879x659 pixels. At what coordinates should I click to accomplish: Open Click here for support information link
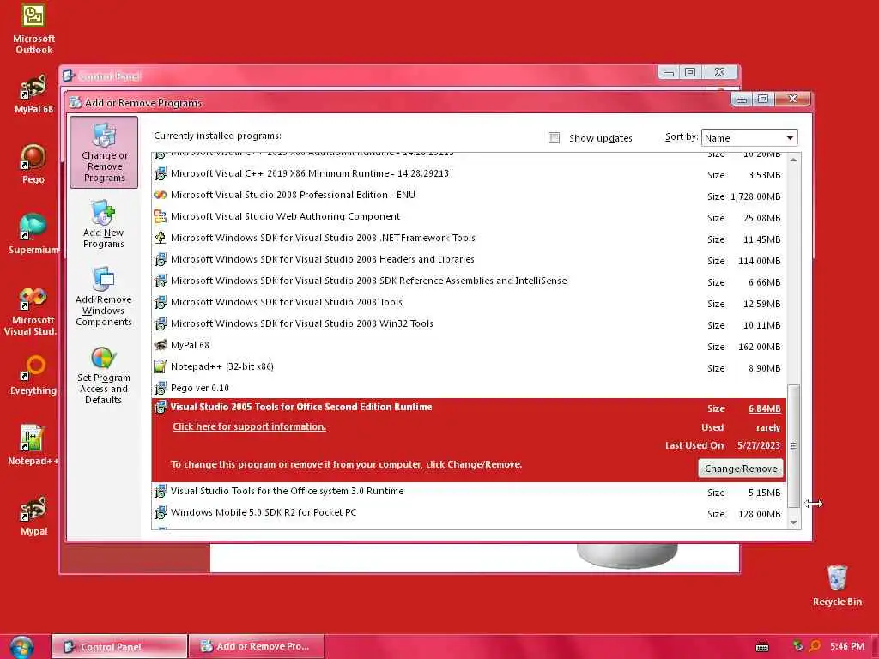click(x=249, y=427)
